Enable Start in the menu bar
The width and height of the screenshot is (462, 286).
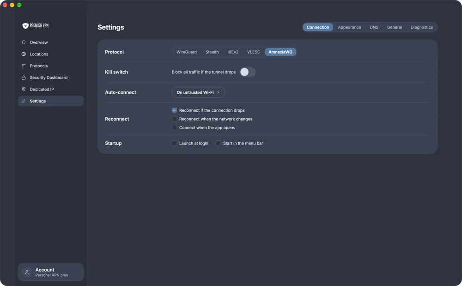point(219,143)
